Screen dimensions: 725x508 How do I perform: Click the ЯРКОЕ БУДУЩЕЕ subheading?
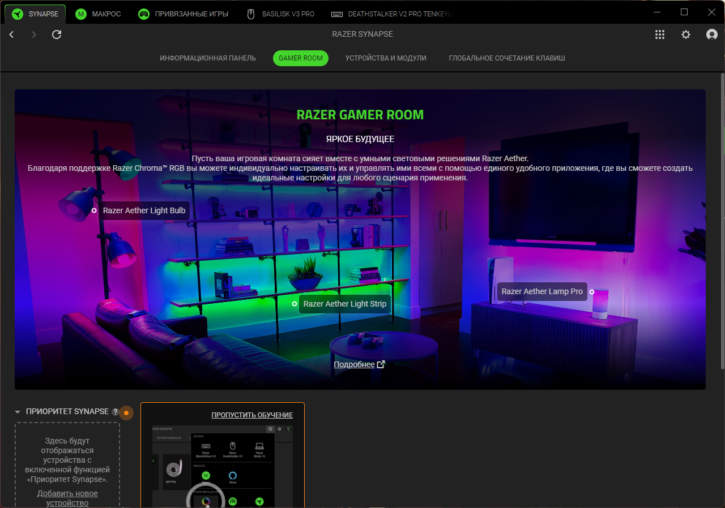click(x=360, y=139)
